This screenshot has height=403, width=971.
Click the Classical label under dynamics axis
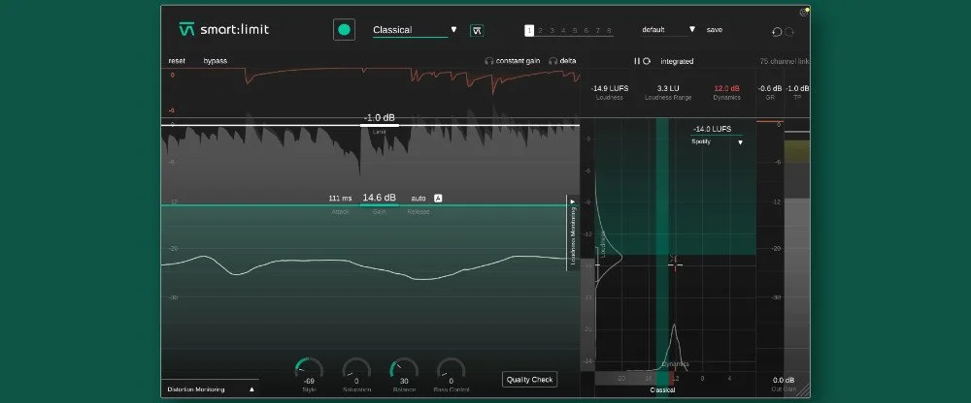point(662,390)
